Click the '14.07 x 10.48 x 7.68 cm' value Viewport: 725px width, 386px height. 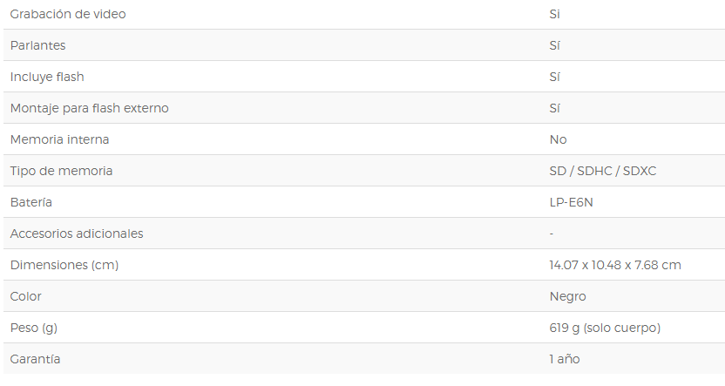tap(615, 266)
